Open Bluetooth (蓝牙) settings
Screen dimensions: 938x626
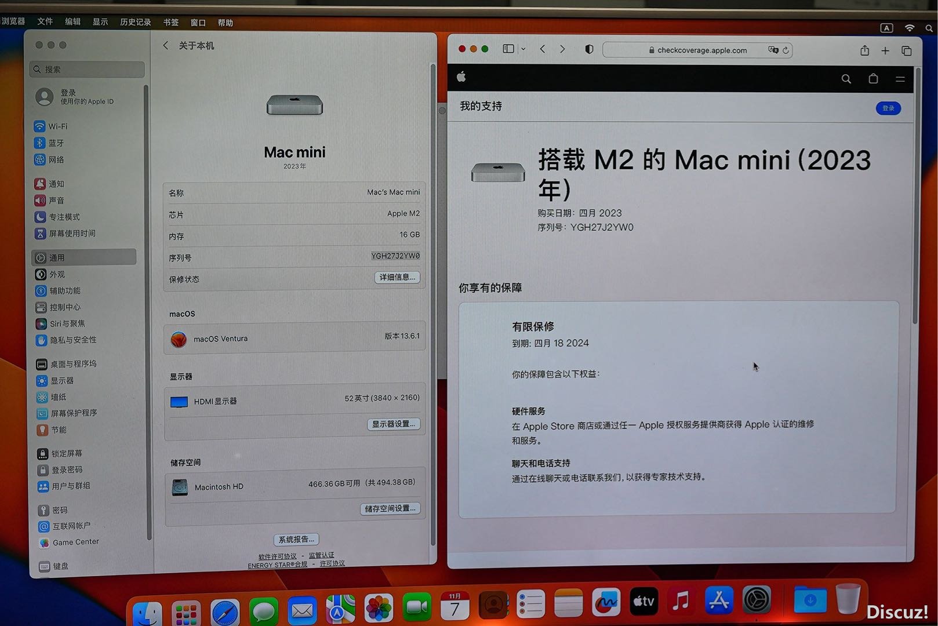[x=50, y=143]
